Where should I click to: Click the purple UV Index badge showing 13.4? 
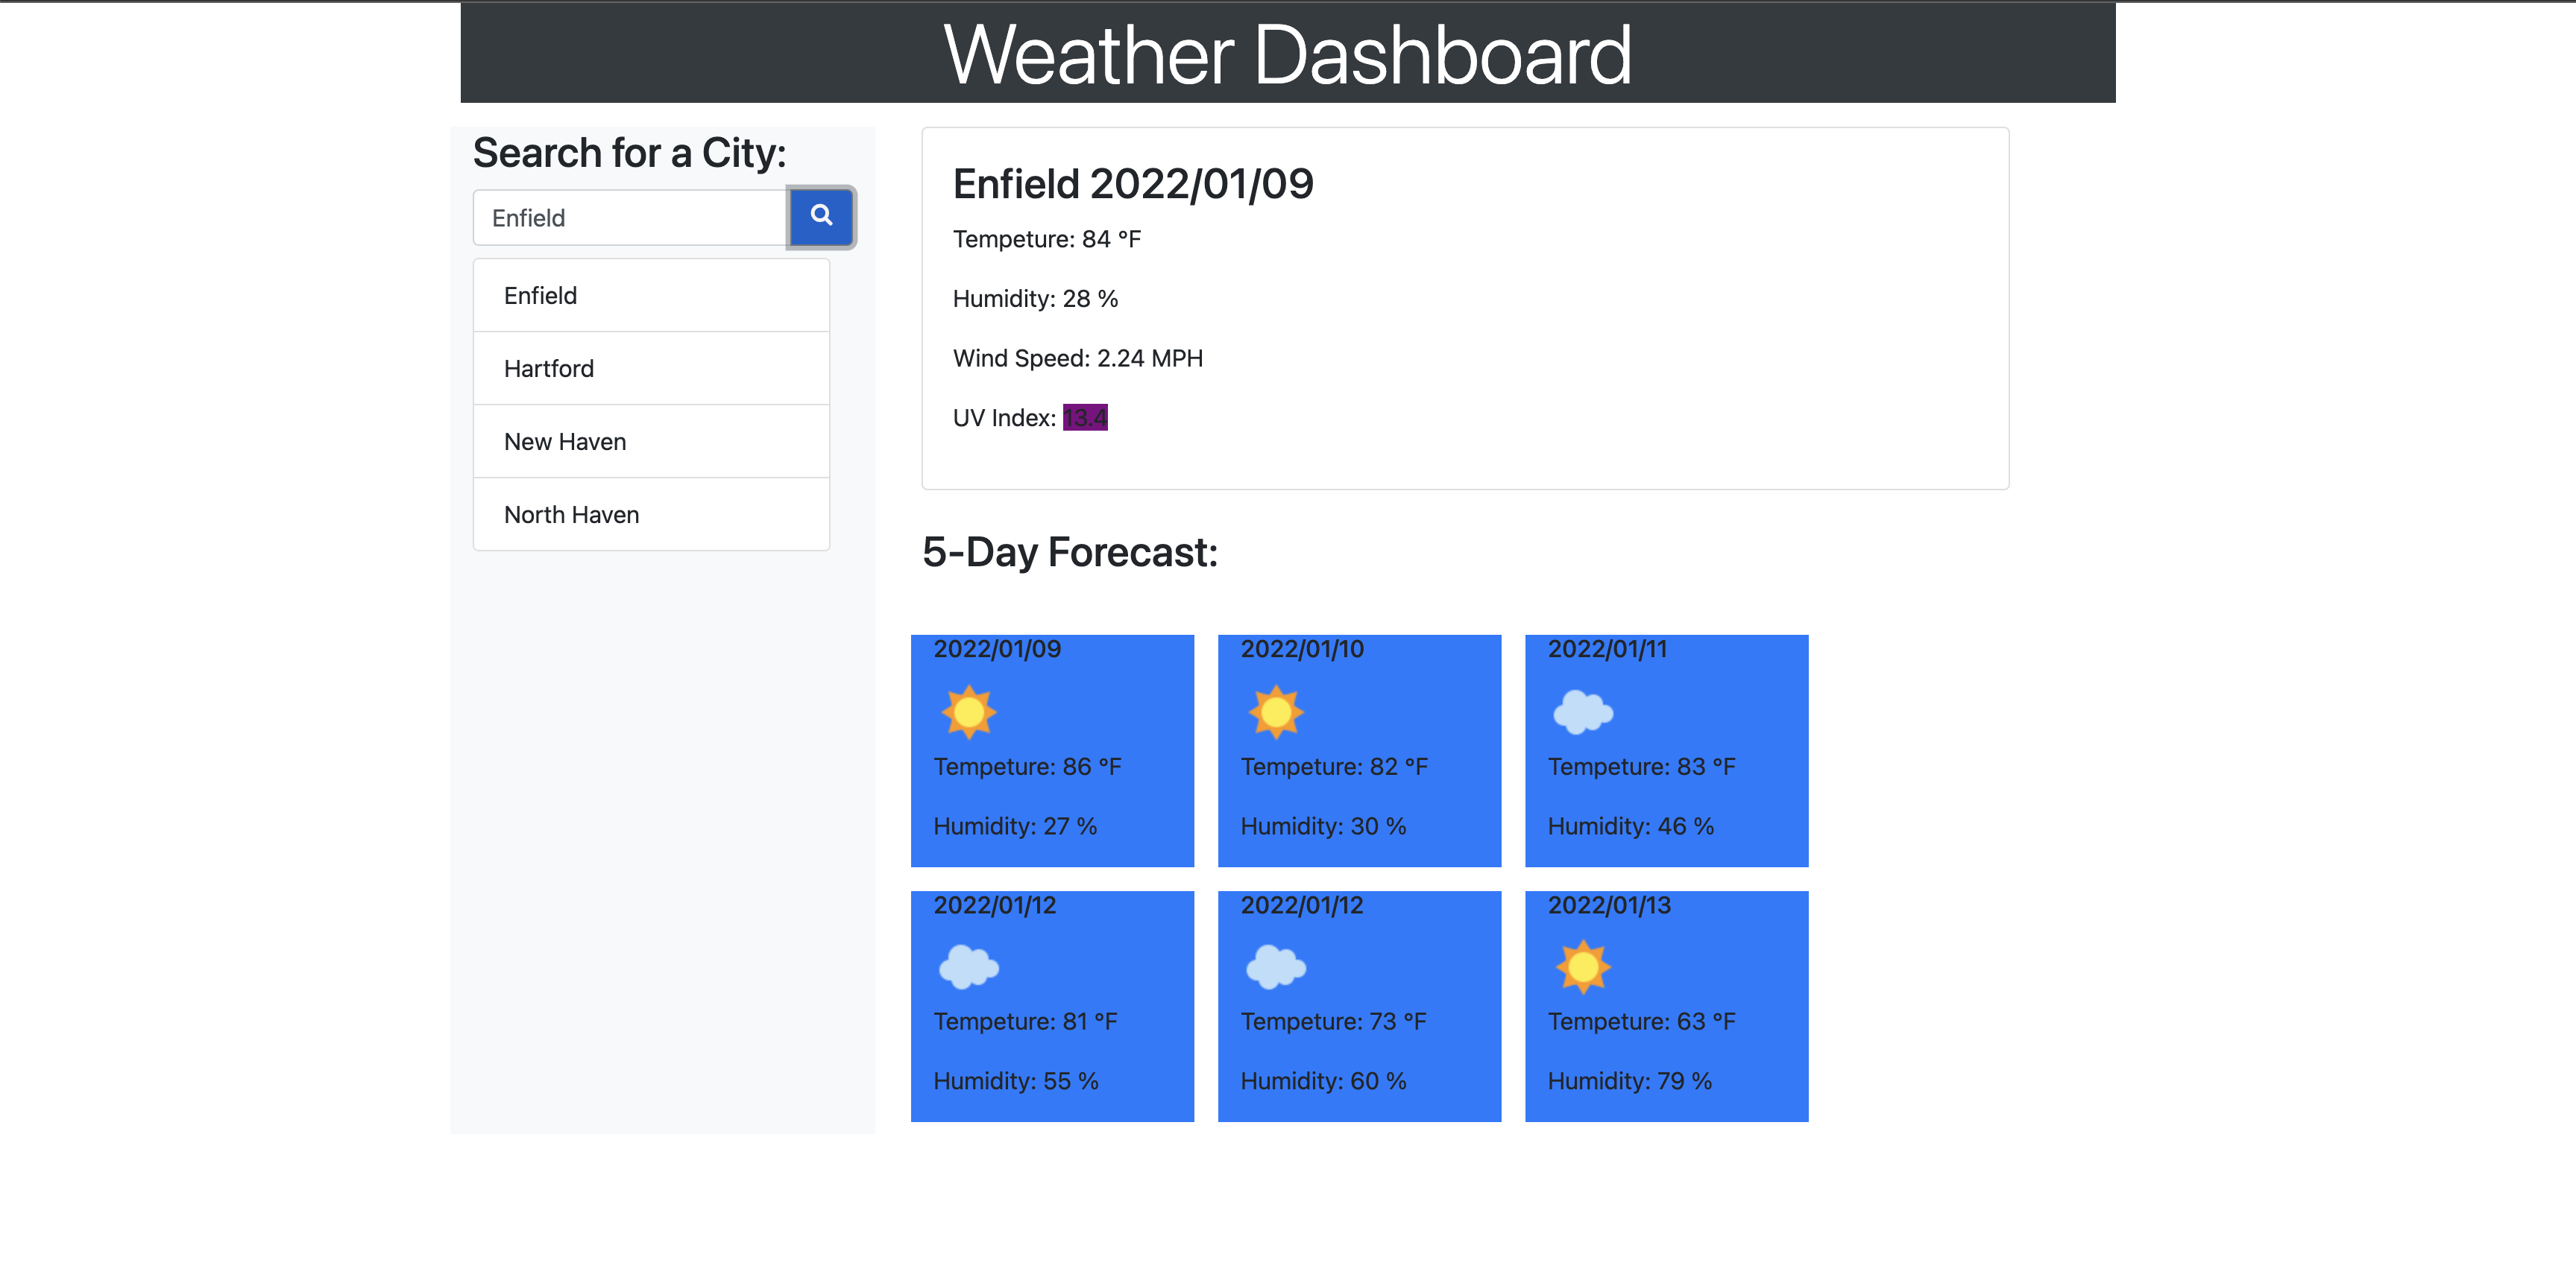point(1084,418)
